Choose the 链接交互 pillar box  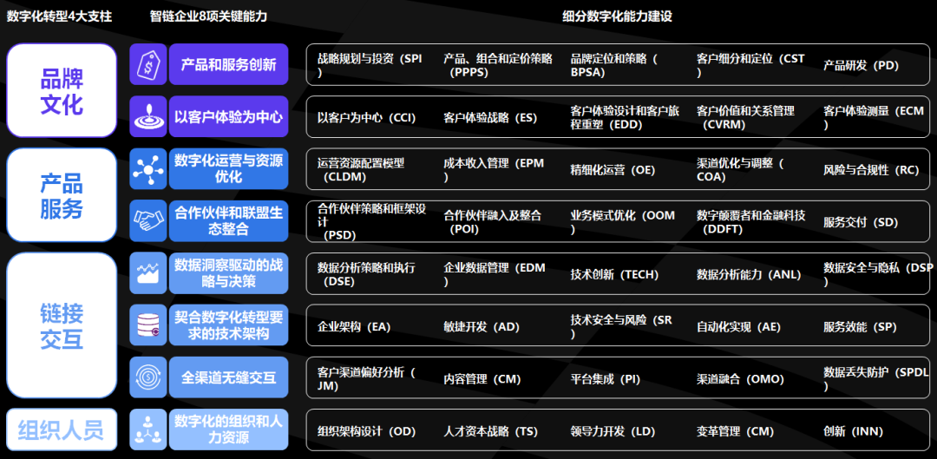(62, 325)
